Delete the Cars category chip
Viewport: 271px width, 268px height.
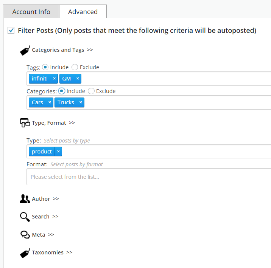50,102
